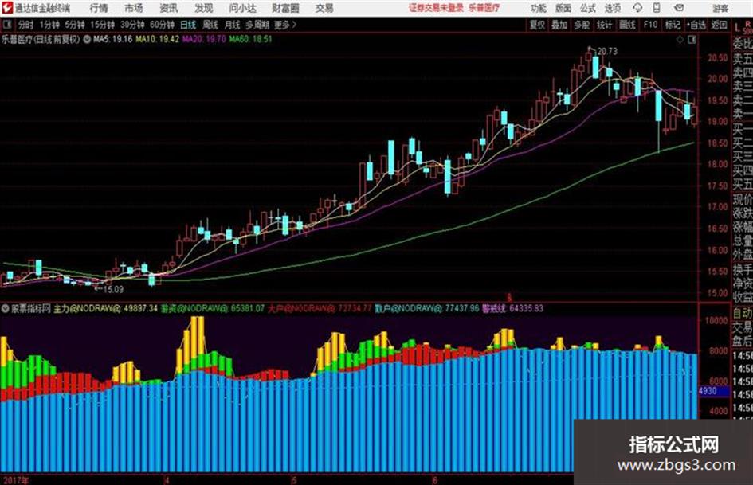This screenshot has width=753, height=485.
Task: Click the 多股 multi-stock button
Action: tap(582, 25)
